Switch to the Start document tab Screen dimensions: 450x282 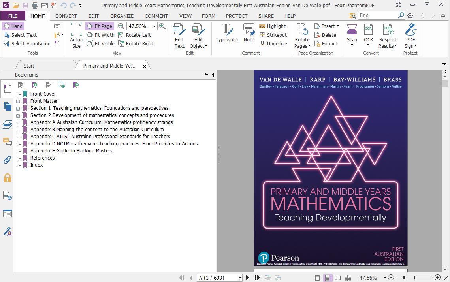coord(29,66)
